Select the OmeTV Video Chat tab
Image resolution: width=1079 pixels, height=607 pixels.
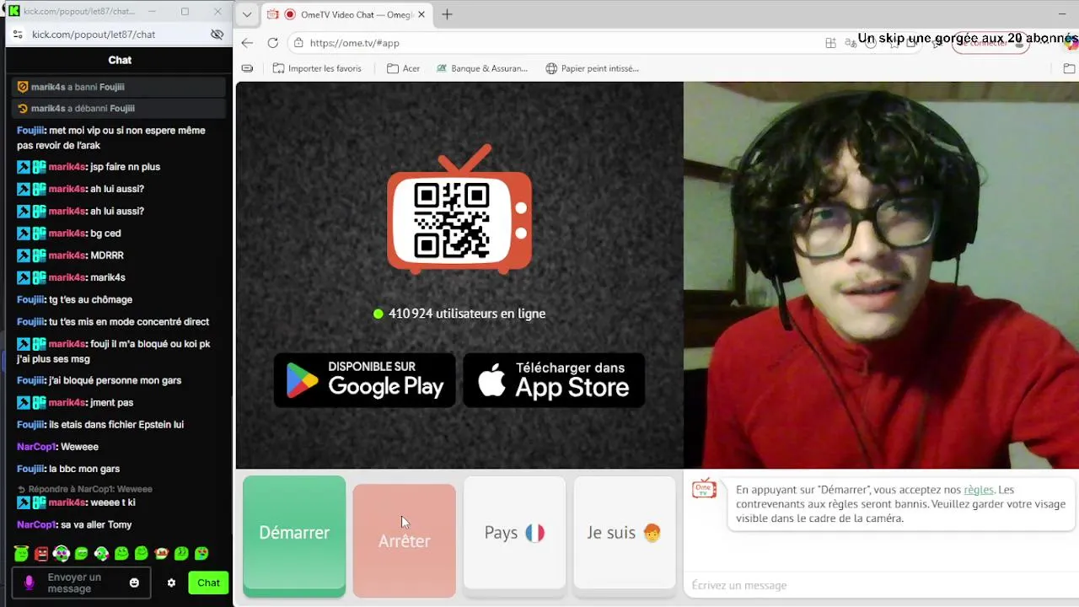(x=346, y=14)
